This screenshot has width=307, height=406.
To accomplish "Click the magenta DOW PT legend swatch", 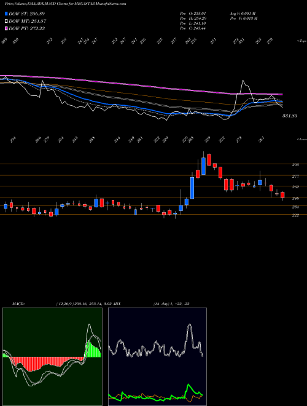I will (6, 28).
